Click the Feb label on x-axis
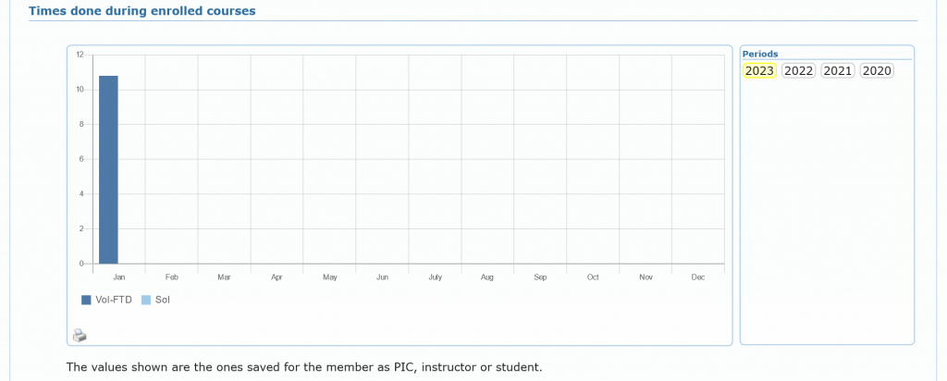Viewport: 947px width, 381px height. pos(171,277)
